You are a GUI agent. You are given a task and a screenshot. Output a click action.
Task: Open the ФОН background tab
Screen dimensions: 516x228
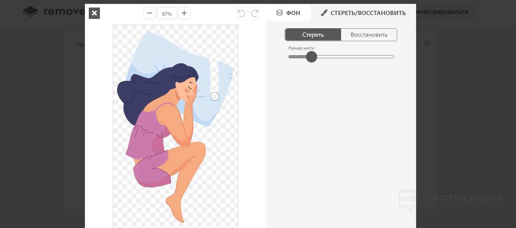[x=288, y=13]
